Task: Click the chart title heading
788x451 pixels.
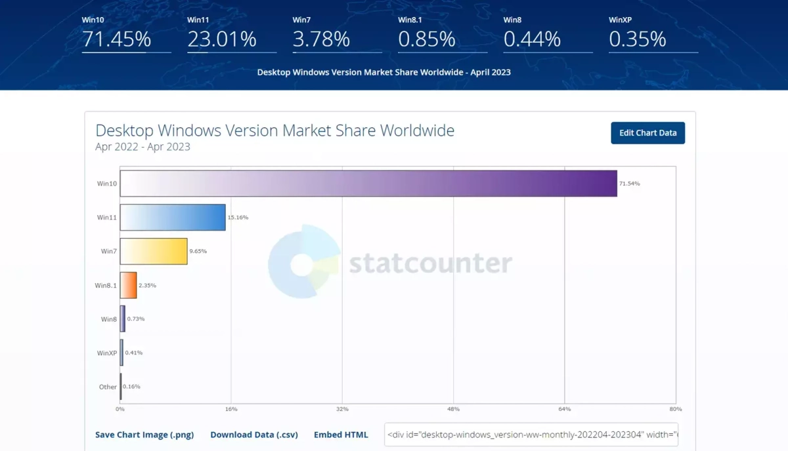Action: coord(274,130)
